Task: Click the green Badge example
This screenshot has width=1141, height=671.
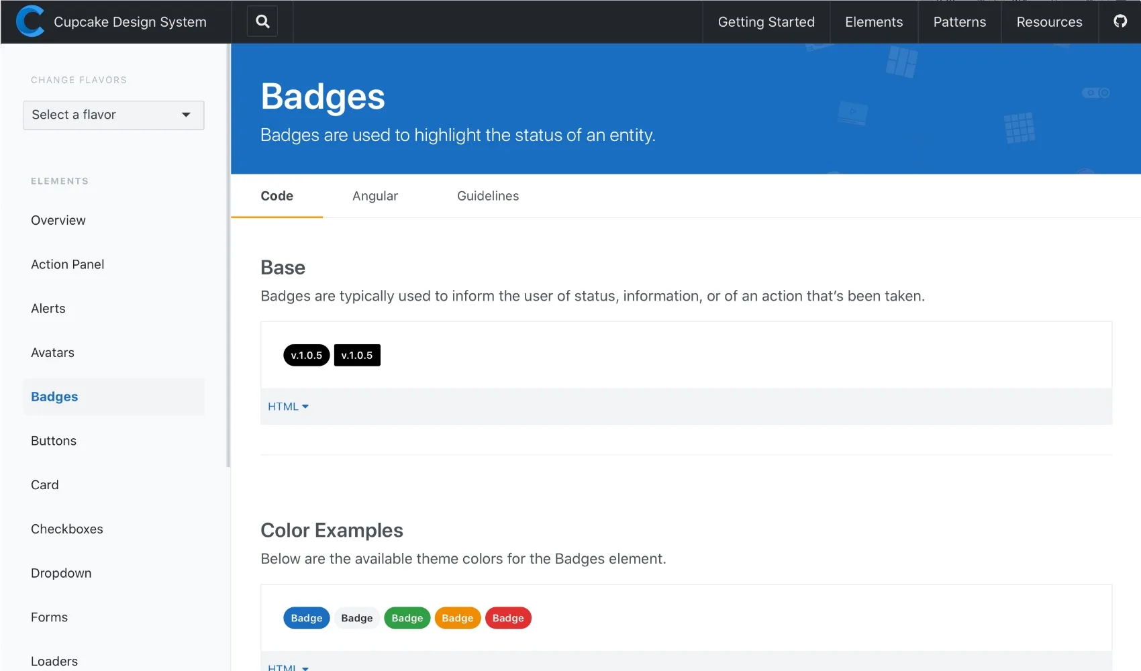Action: tap(407, 618)
